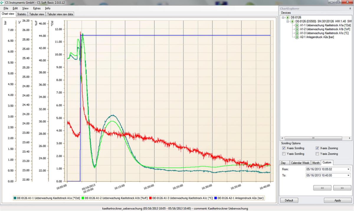Viewport: 354px width, 211px height.
Task: Click the A1-1 Ueberwachung channel play icon
Action: point(297,25)
